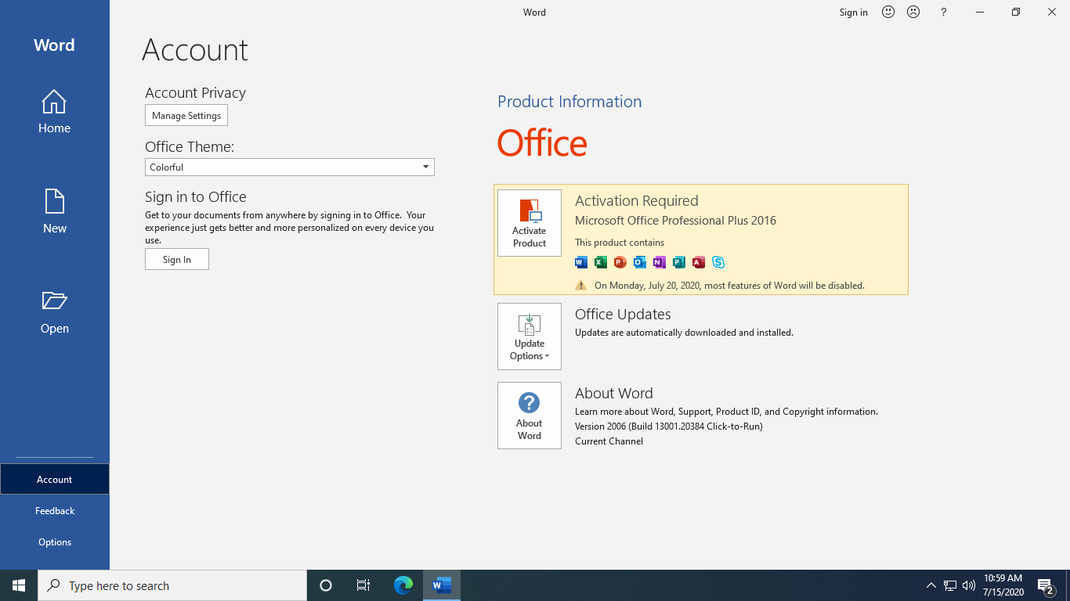Open Cortana circle on the taskbar

(x=326, y=585)
